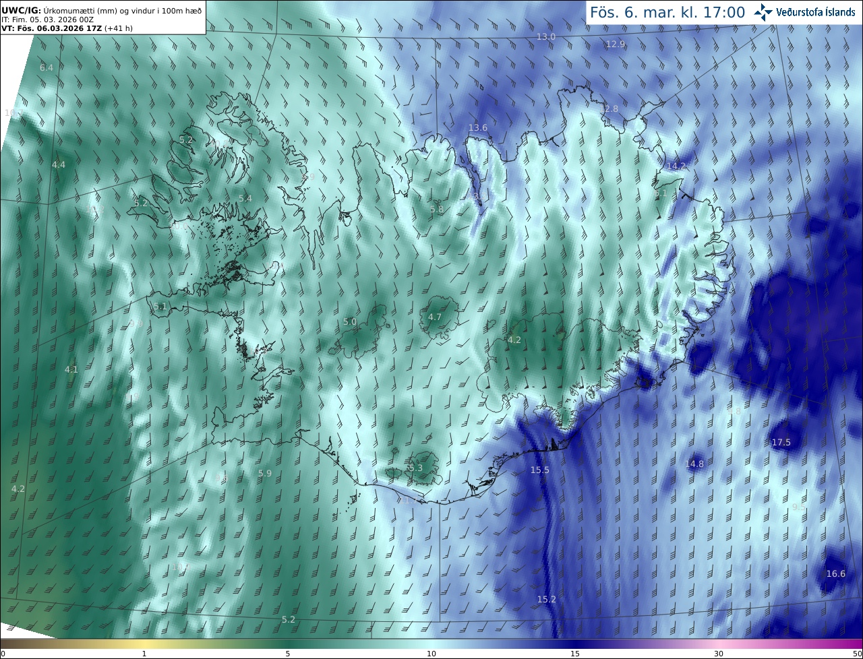Click the map value 5.1

(160, 306)
